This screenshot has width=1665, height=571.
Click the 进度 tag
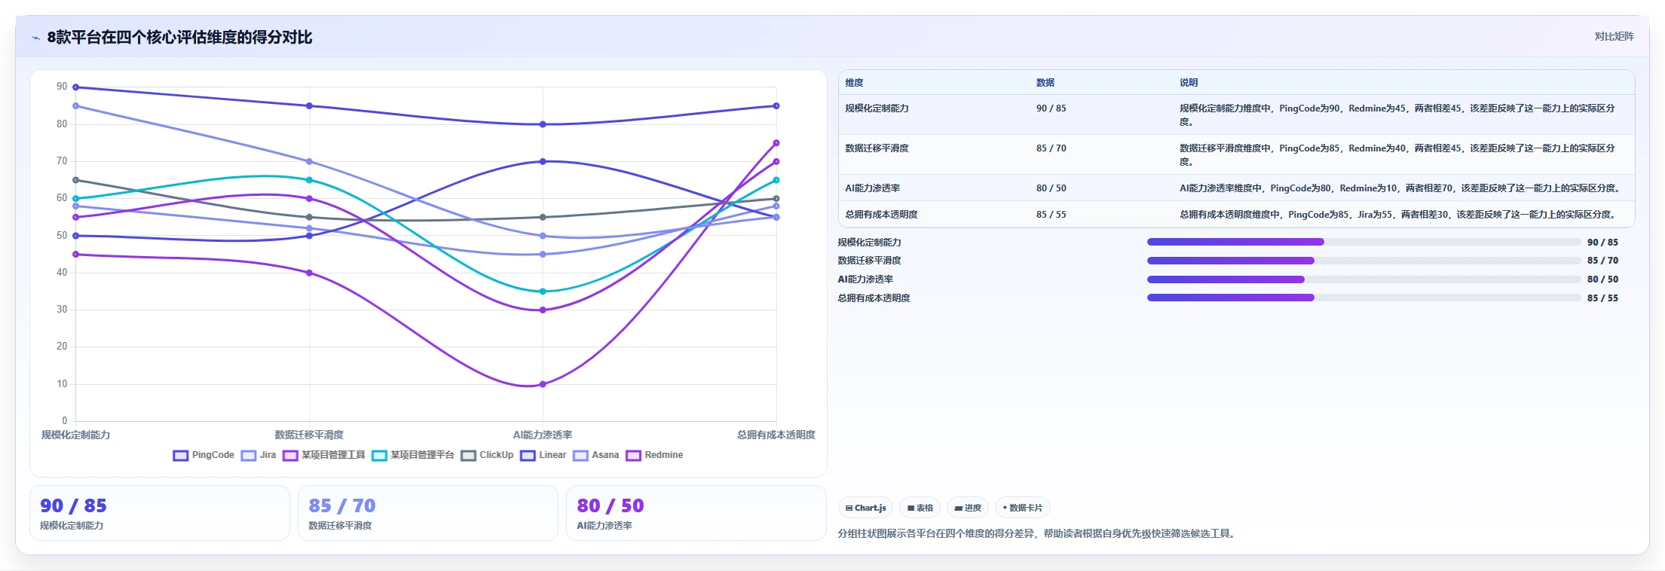(968, 508)
